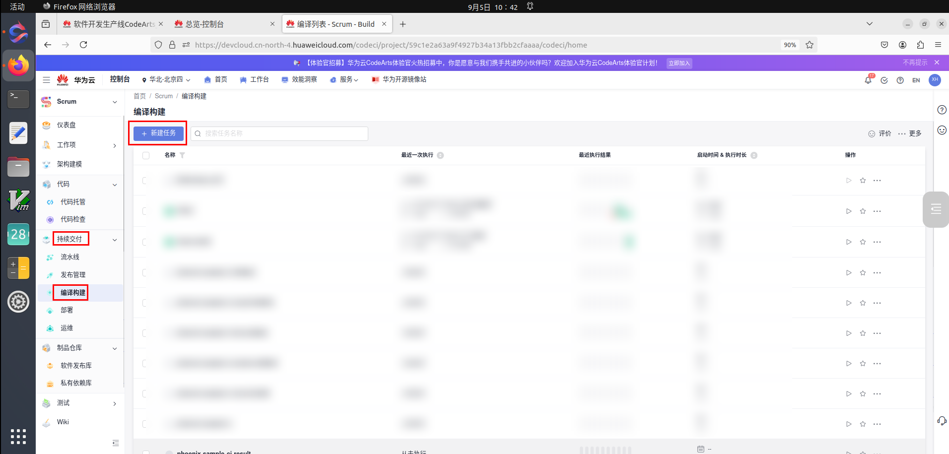Favorite the first build task with star
949x454 pixels.
[x=863, y=181]
